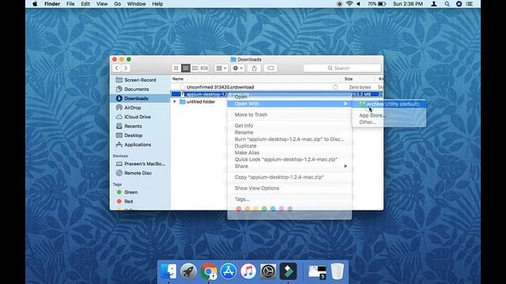Apply the blue tag color dot
This screenshot has height=284, width=506.
point(273,209)
